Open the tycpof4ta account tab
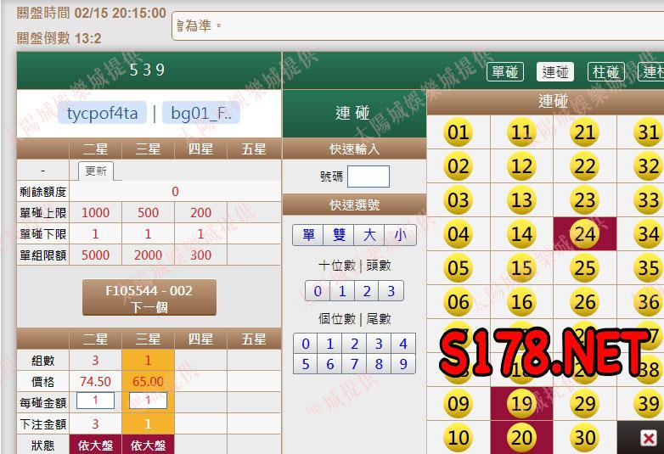Viewport: 664px width, 454px height. 102,113
